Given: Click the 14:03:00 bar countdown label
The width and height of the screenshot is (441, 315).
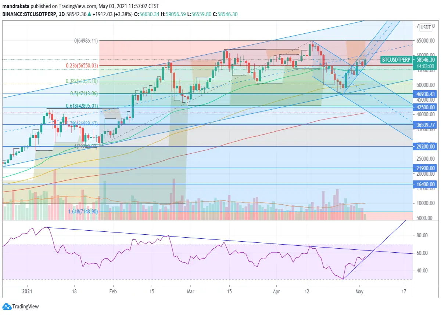Looking at the screenshot, I should (425, 66).
